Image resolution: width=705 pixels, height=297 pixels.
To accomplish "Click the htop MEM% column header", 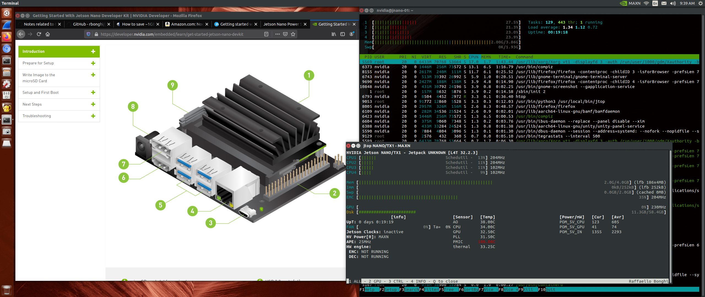I will coord(486,57).
